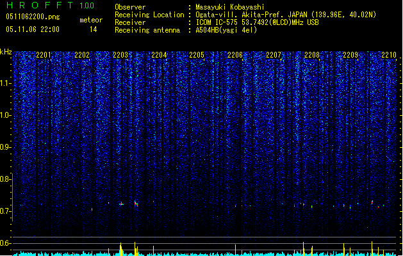Click the A504HB(yagi 4el) antenna text
The height and width of the screenshot is (256, 403).
click(x=226, y=30)
